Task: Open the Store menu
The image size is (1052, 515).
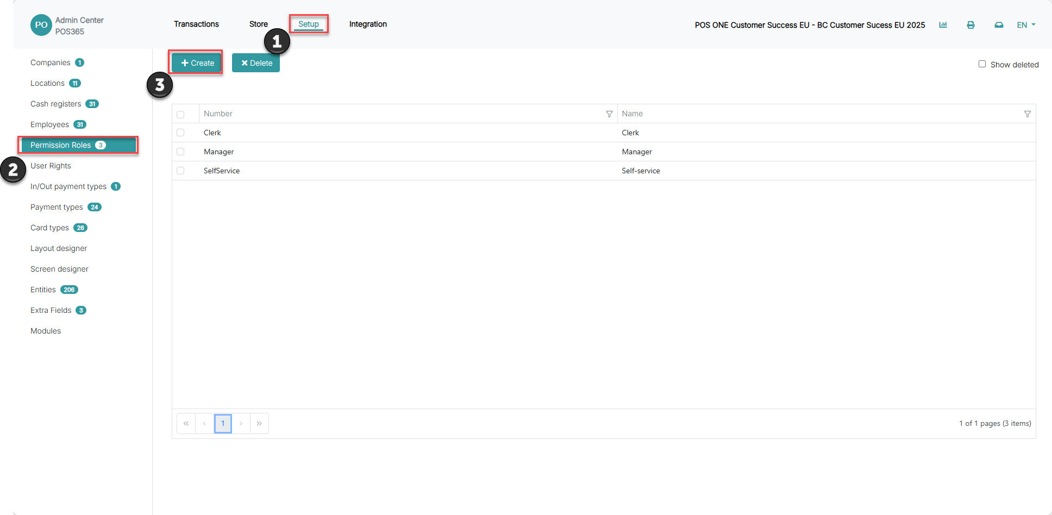Action: point(259,24)
